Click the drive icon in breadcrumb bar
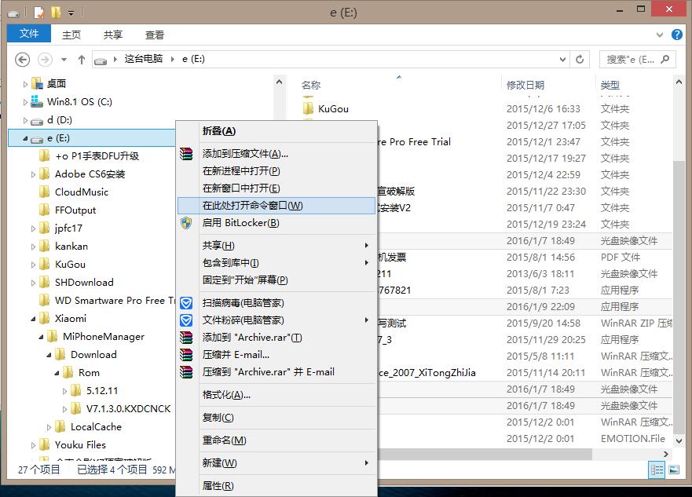The height and width of the screenshot is (497, 692). (101, 58)
